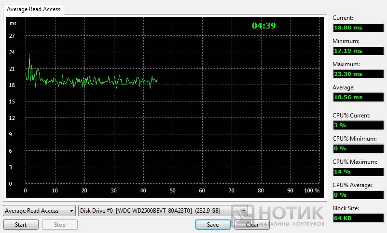The width and height of the screenshot is (387, 233).
Task: Click the 50 label on the horizontal axis
Action: click(x=173, y=190)
